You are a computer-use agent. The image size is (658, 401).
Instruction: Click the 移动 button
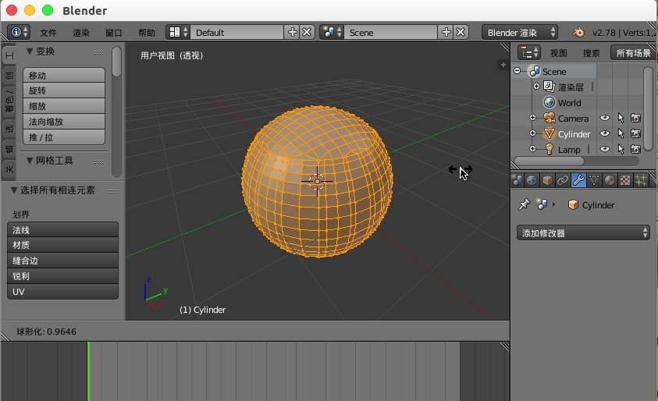click(x=64, y=76)
